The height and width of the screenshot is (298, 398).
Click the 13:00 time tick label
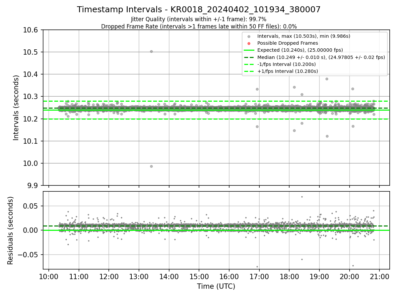click(139, 277)
